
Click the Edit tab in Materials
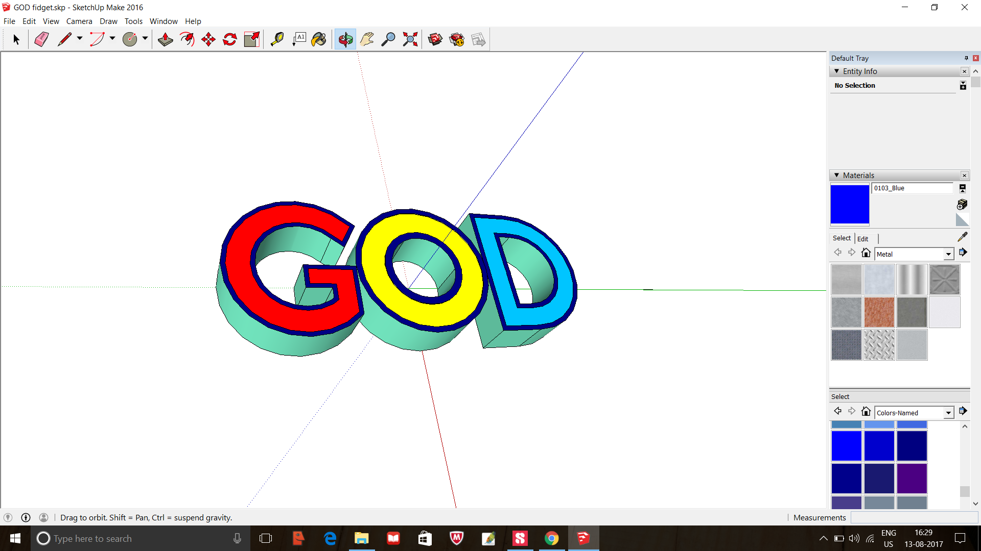[863, 237]
